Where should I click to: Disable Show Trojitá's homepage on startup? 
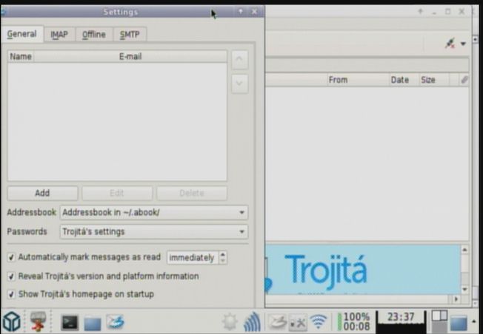11,294
